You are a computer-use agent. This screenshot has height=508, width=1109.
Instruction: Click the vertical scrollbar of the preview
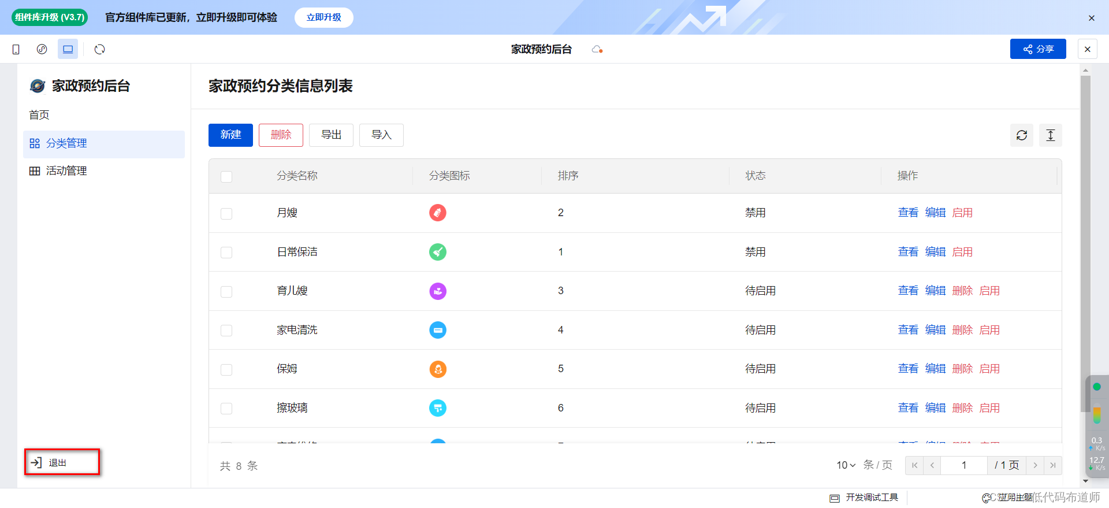[x=1085, y=243]
